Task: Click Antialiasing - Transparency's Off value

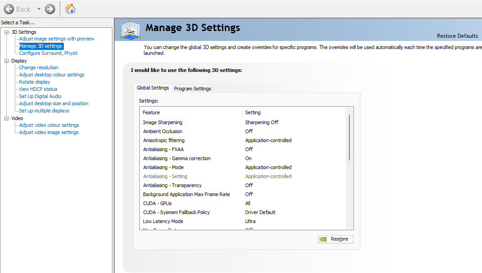Action: (249, 185)
